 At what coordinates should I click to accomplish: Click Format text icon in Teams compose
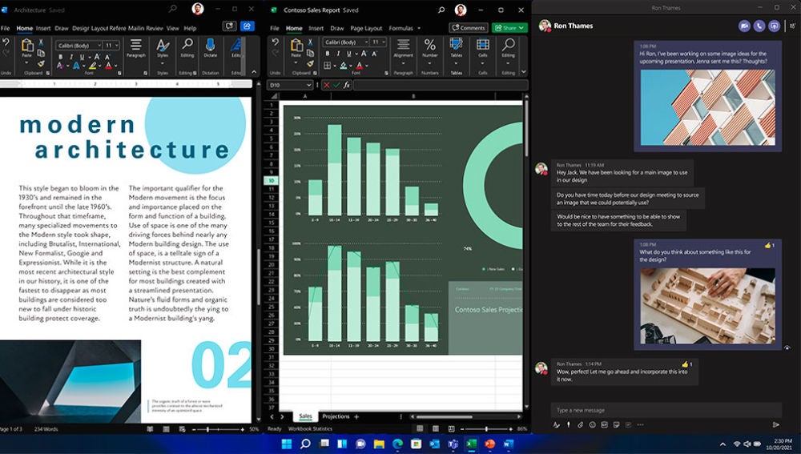tap(557, 424)
